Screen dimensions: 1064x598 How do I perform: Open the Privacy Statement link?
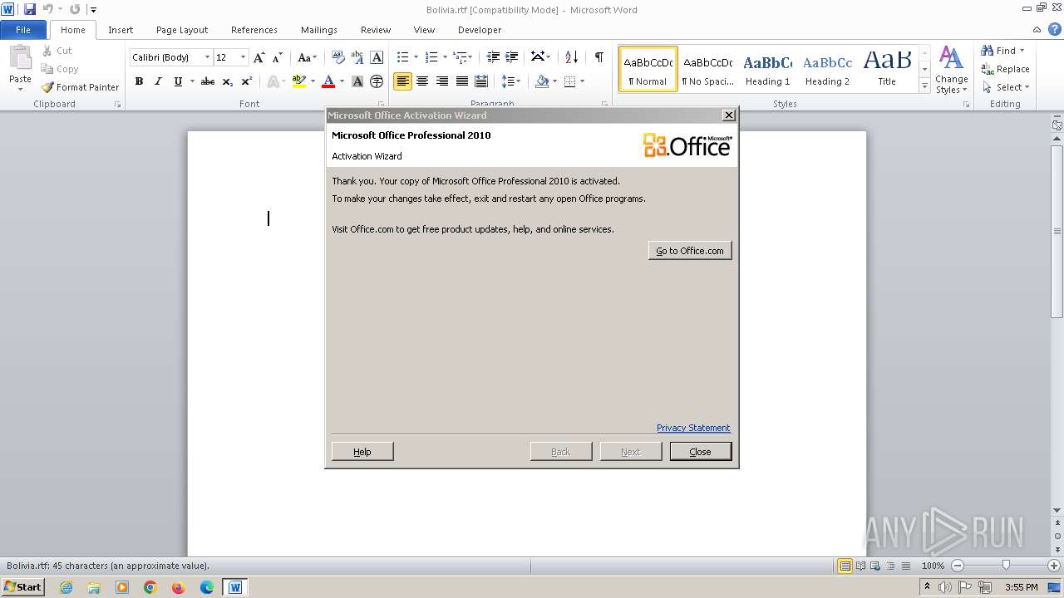[693, 428]
